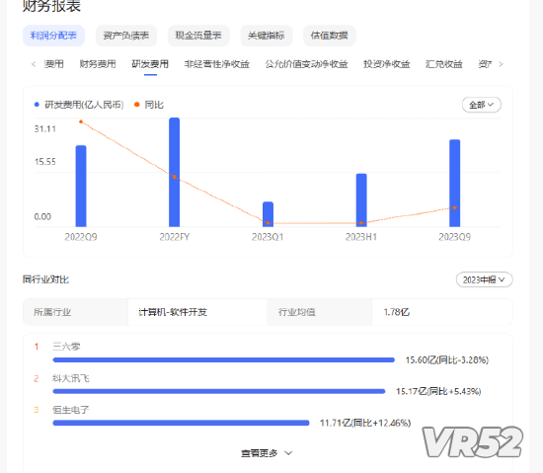Toggle the 研发费用 blue legend dot
The height and width of the screenshot is (473, 543).
coord(37,105)
